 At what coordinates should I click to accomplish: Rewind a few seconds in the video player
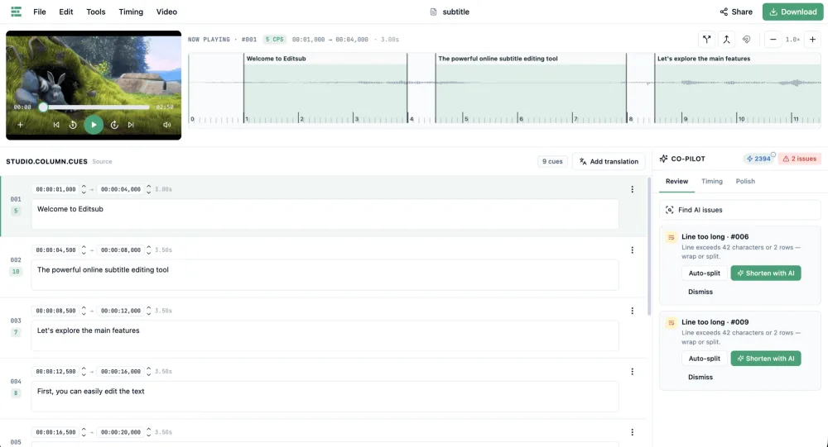[73, 125]
